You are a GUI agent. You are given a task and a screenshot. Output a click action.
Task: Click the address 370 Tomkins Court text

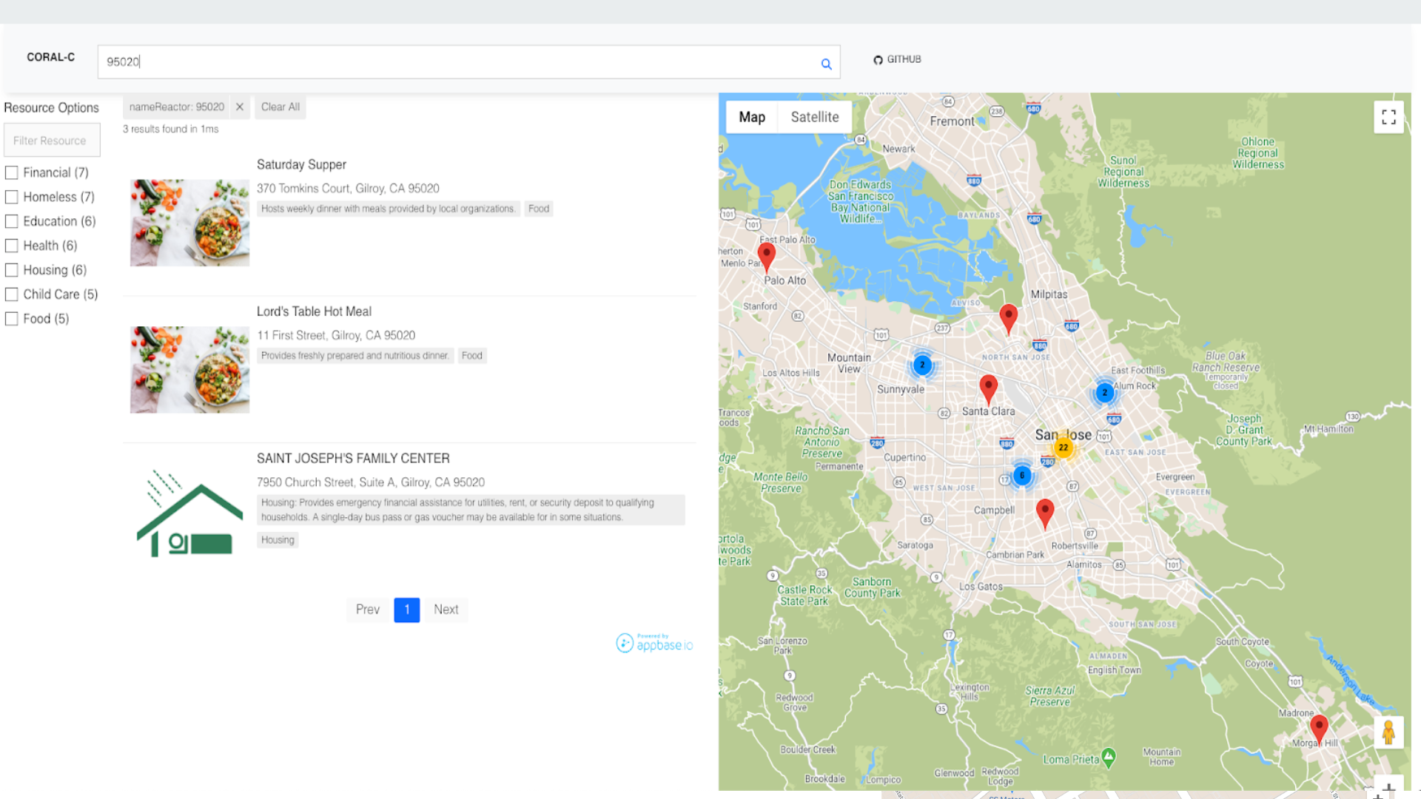348,189
